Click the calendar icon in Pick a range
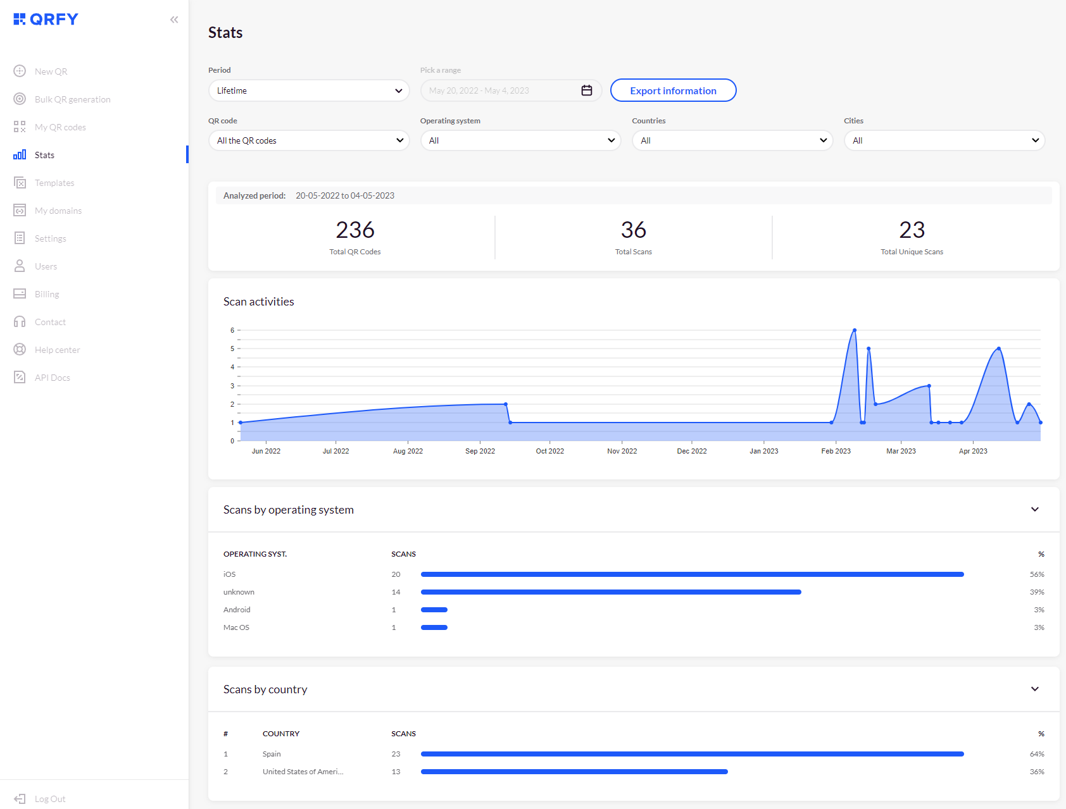The height and width of the screenshot is (809, 1066). click(x=586, y=90)
